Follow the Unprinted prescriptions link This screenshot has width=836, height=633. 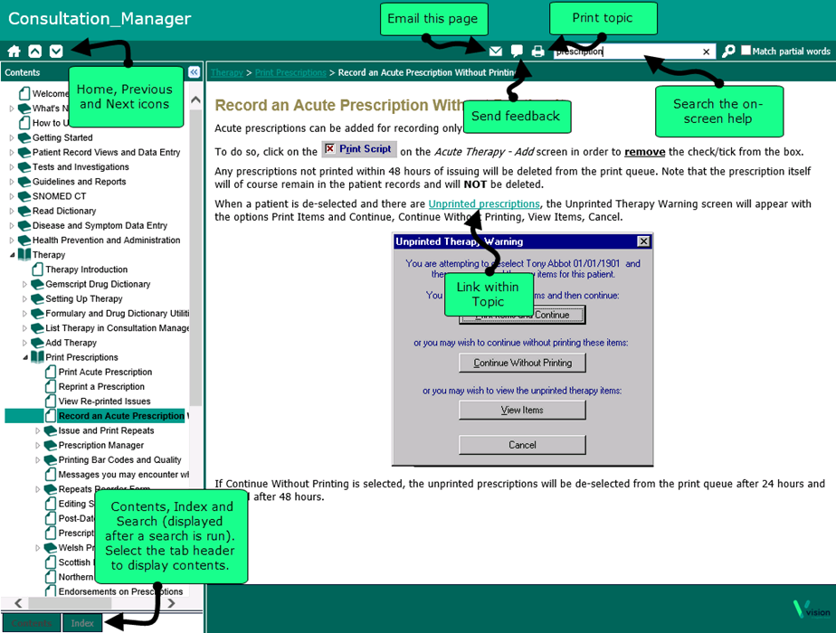click(484, 204)
